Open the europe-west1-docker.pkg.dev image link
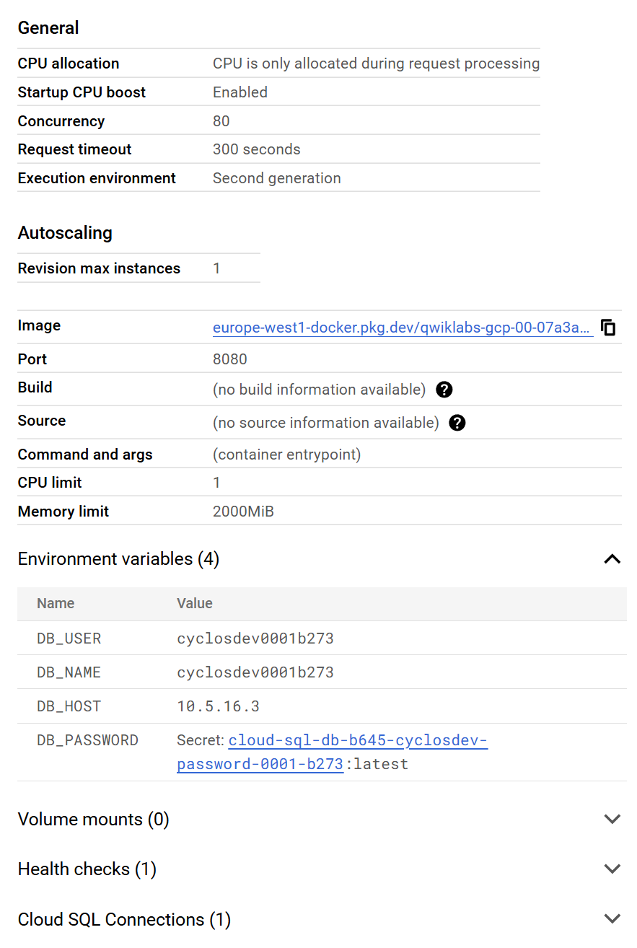This screenshot has height=948, width=637. pyautogui.click(x=403, y=328)
